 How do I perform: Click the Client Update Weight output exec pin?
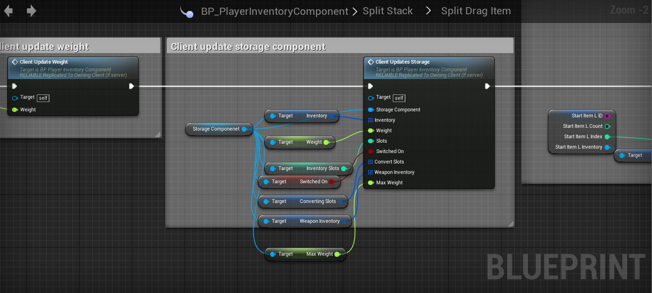(131, 86)
